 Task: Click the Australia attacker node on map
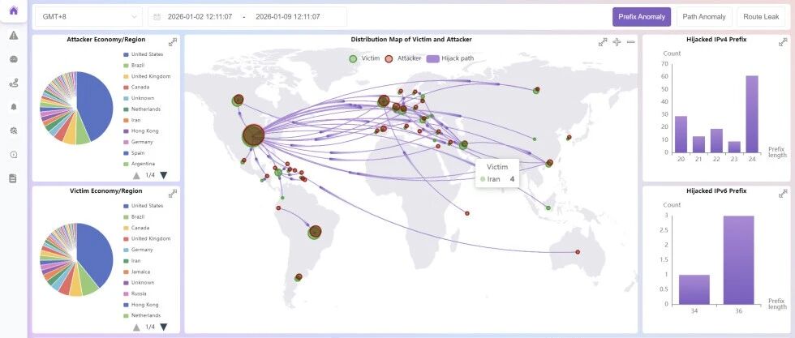point(577,252)
